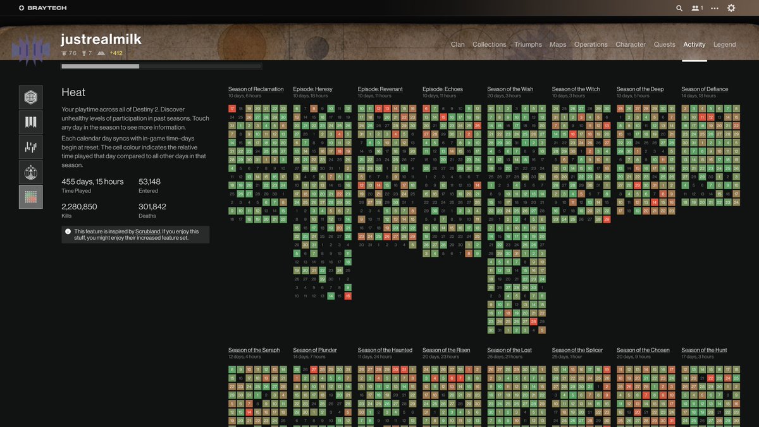The width and height of the screenshot is (759, 427).
Task: Click the Braytech logo in the header
Action: [42, 8]
